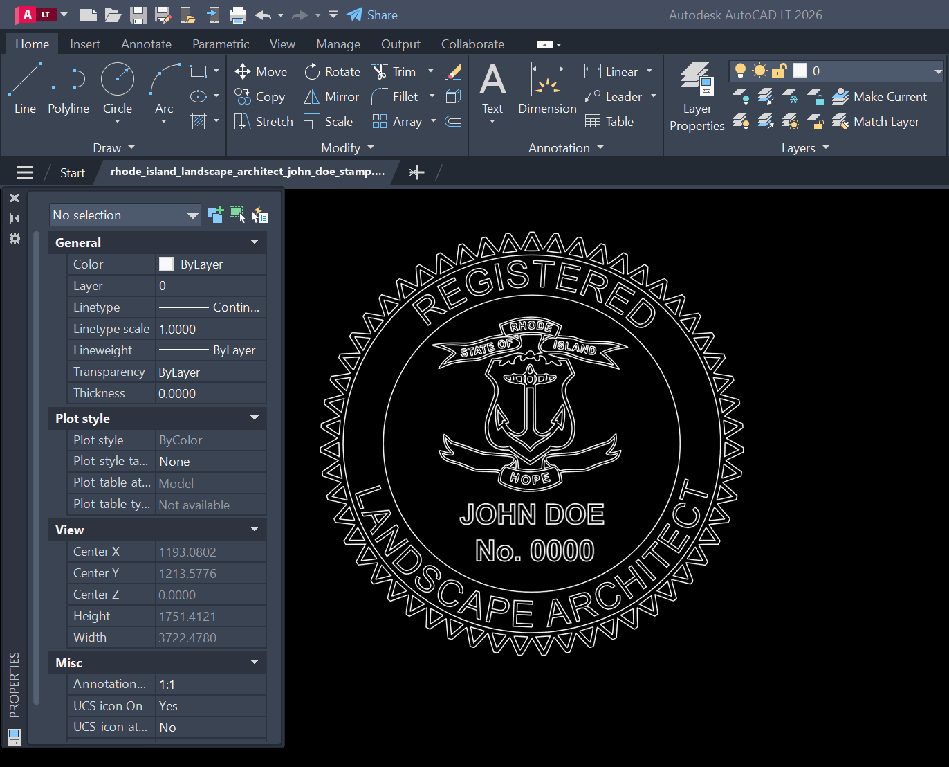949x767 pixels.
Task: Toggle Properties palette auto-hide
Action: point(15,218)
